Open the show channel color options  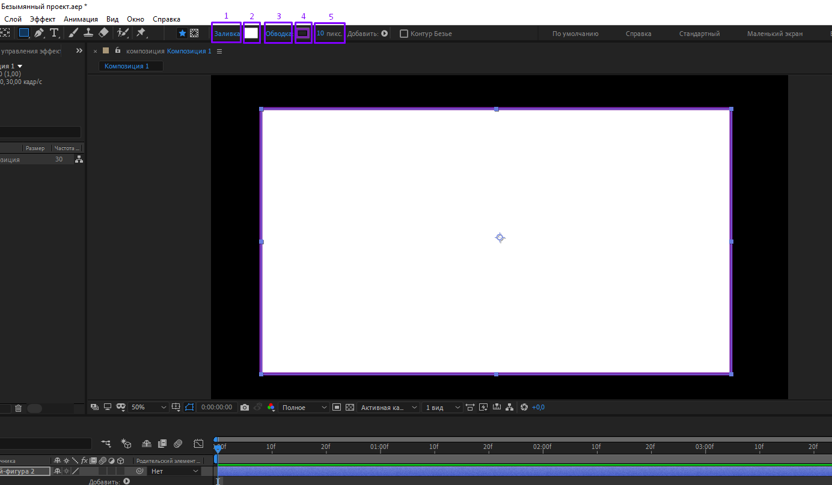point(271,407)
